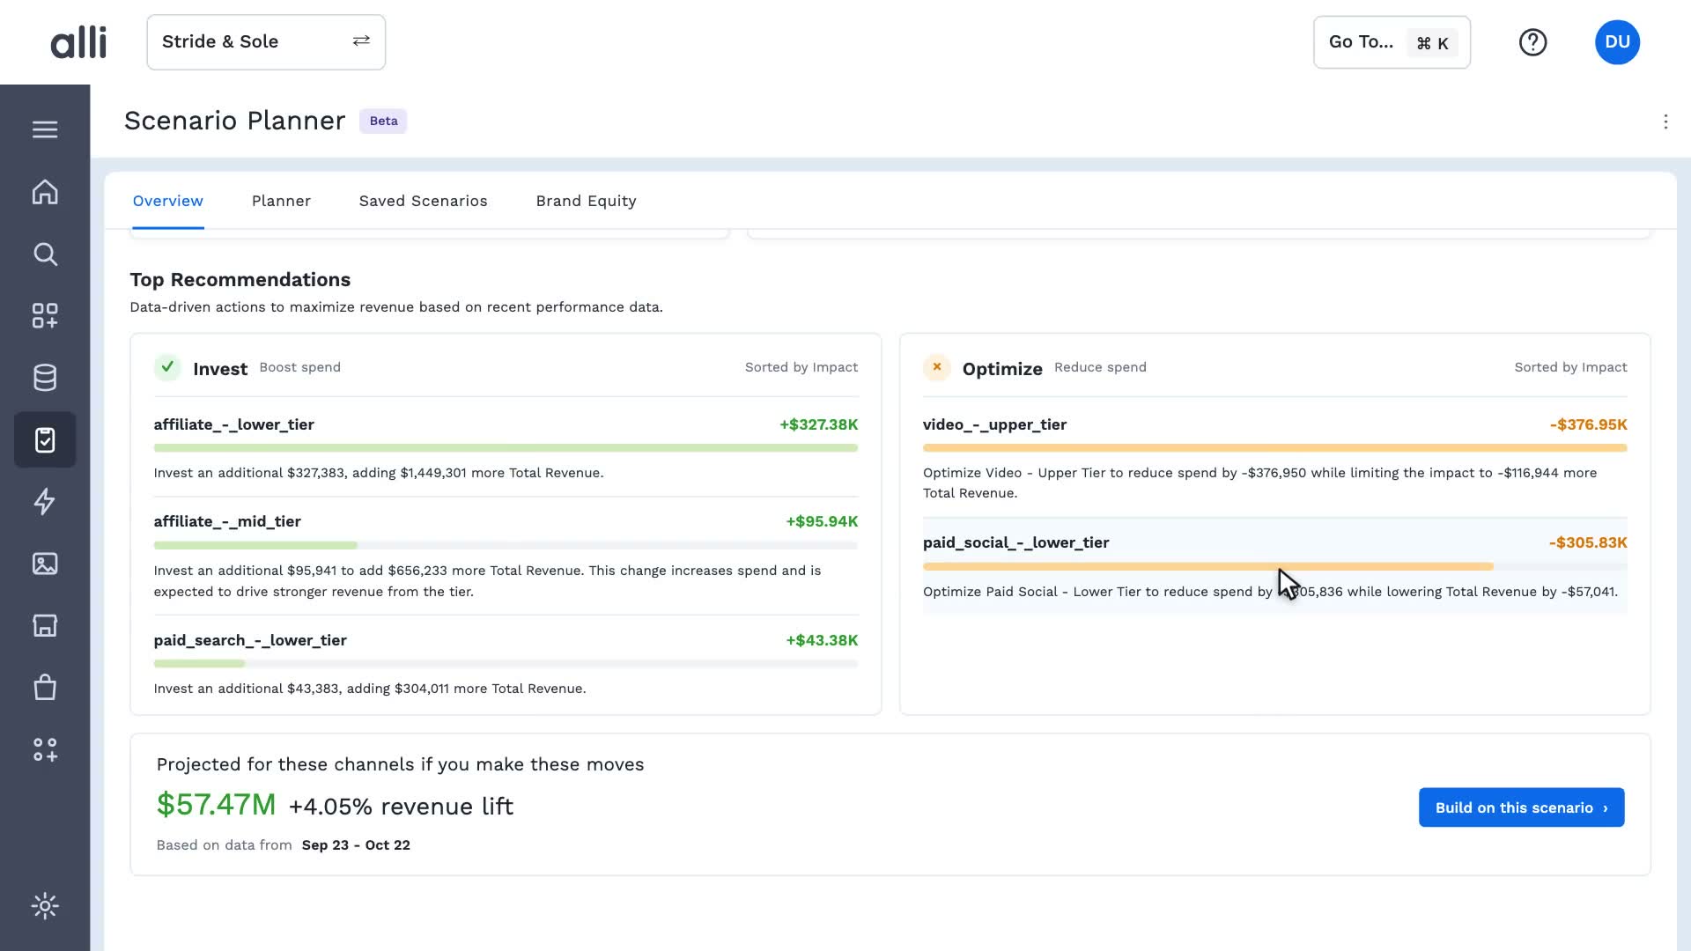
Task: Open the Go To command search box
Action: [1392, 42]
